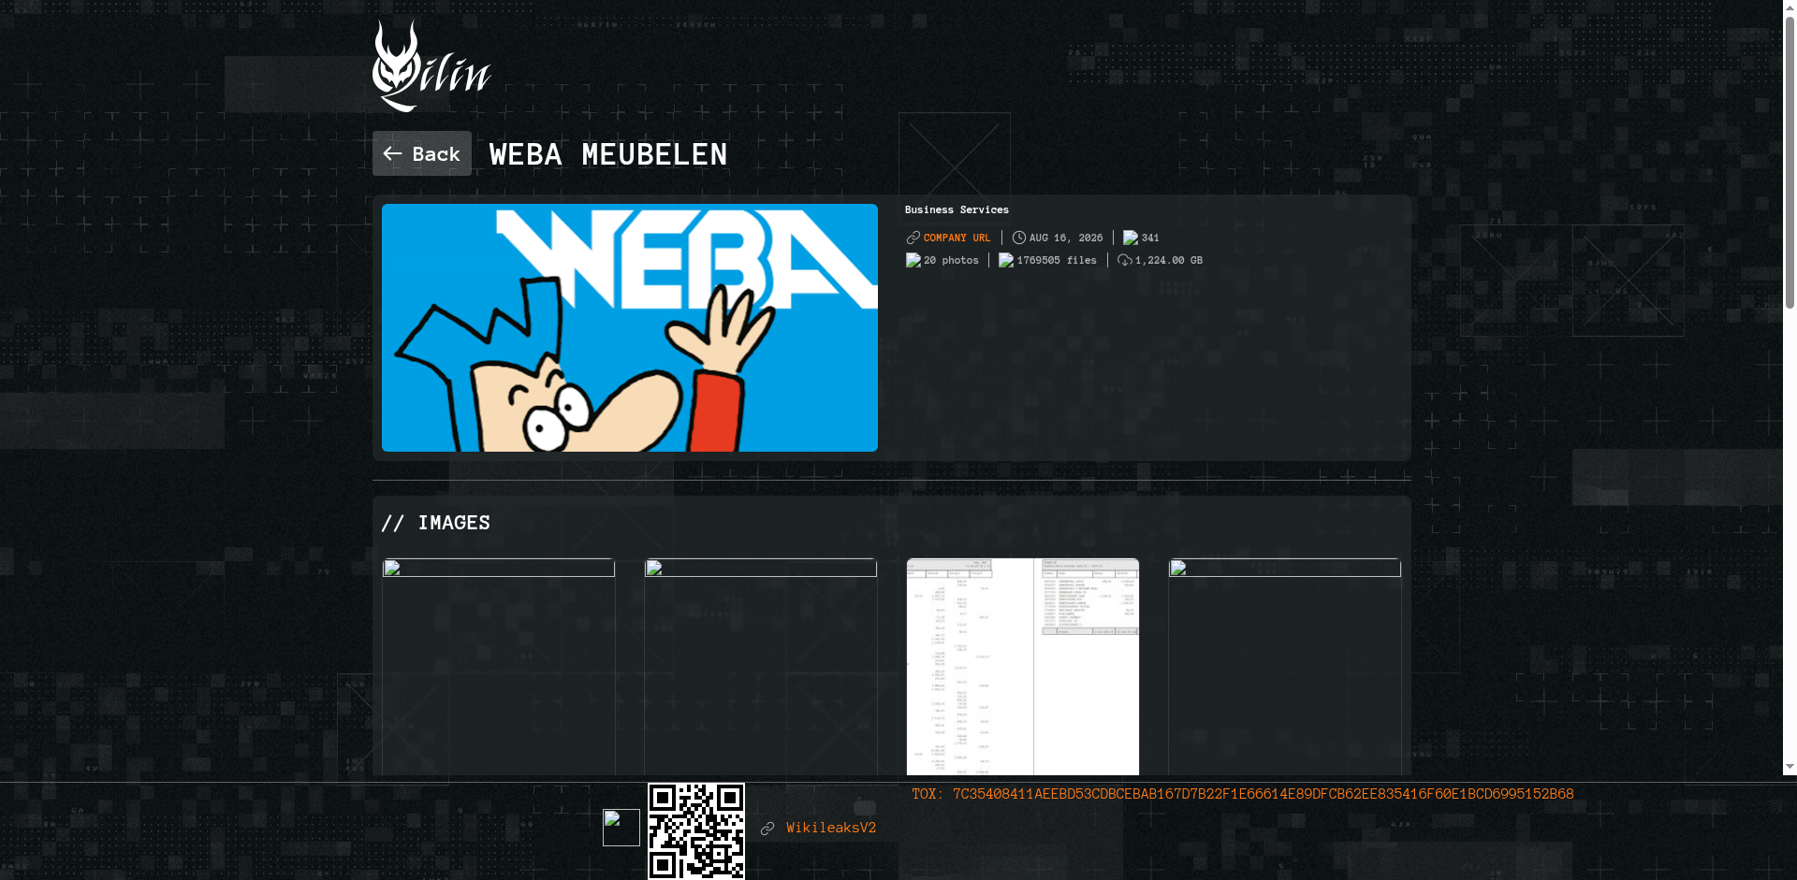Click the QR code in the footer
Viewport: 1797px width, 880px height.
coord(696,831)
